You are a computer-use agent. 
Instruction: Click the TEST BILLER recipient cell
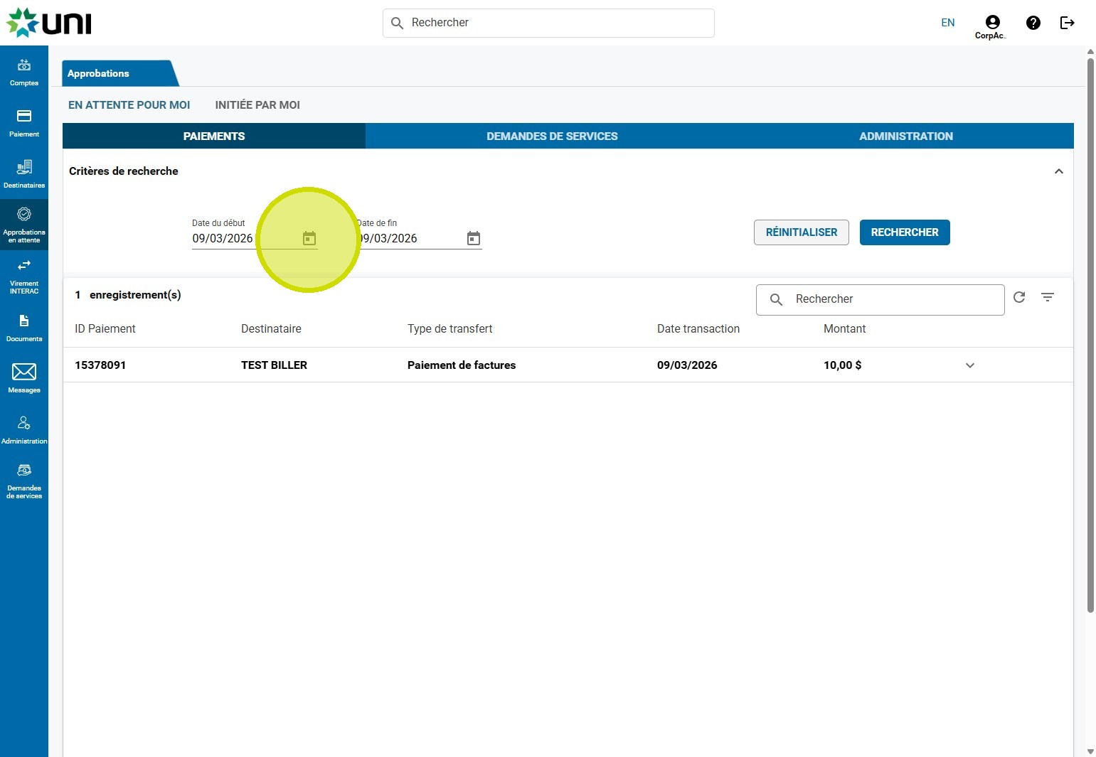point(274,365)
